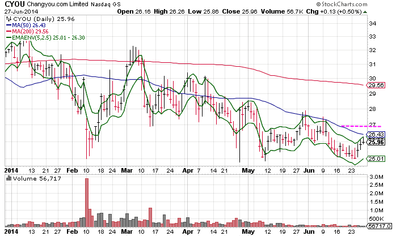Click the May label on price chart axis

click(248, 170)
